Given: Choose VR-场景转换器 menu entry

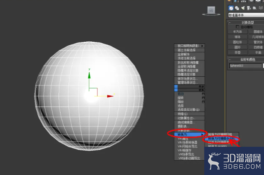Looking at the screenshot, I should point(190,142).
